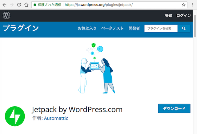Reload the current page

[x=19, y=5]
